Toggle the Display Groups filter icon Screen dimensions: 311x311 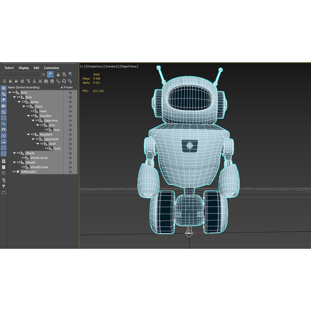[3, 124]
